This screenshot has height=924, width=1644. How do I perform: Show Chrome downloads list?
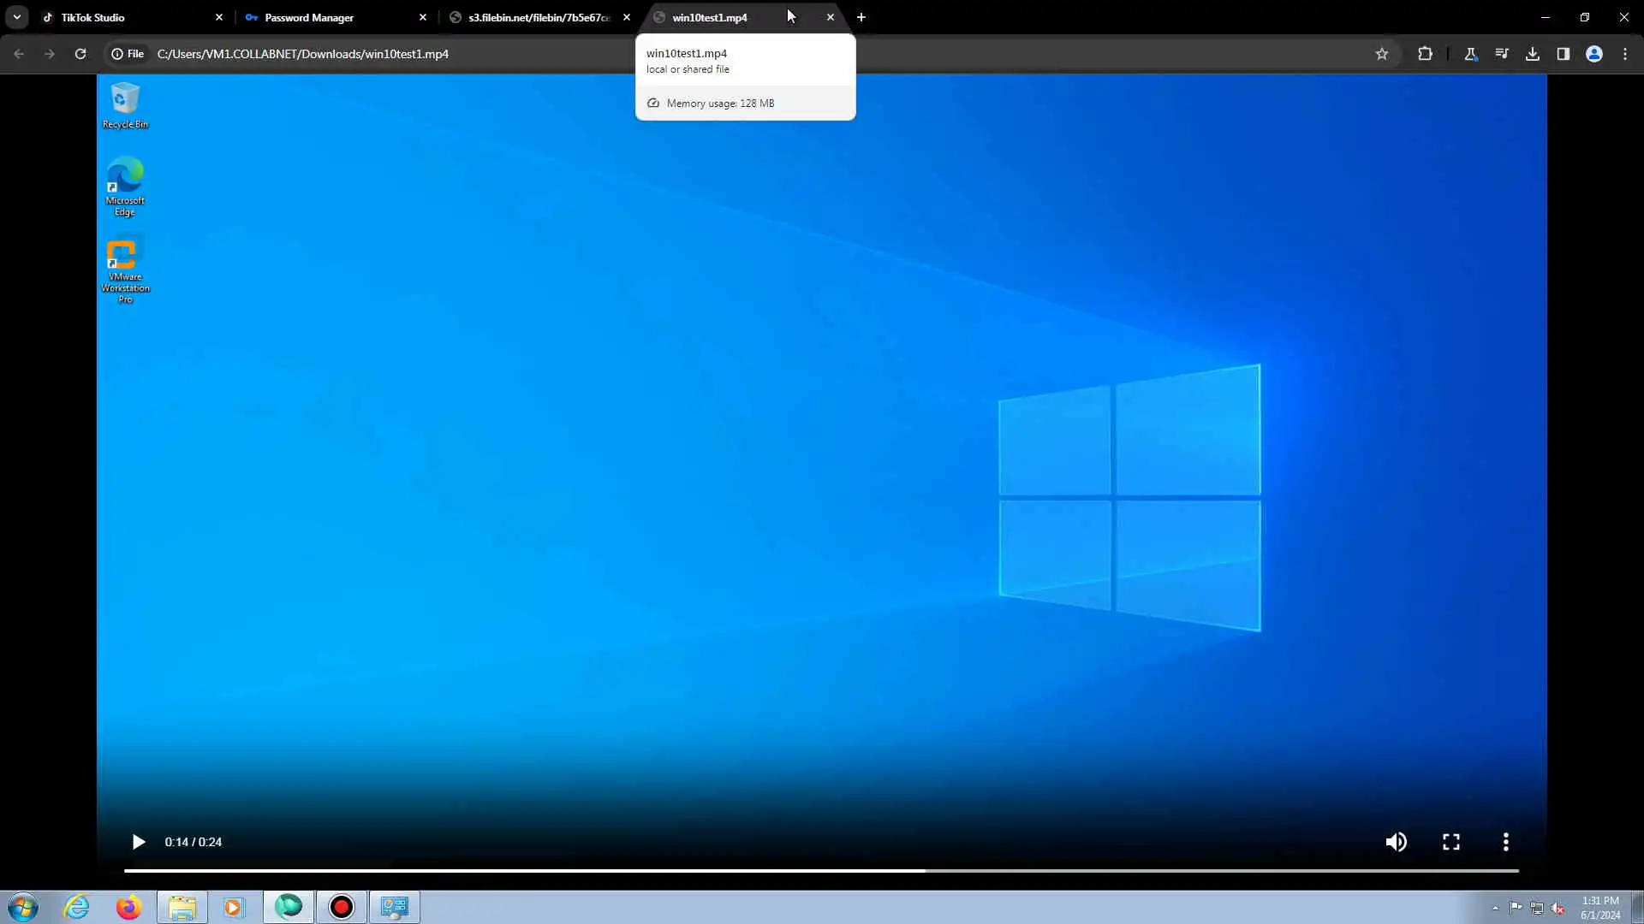pos(1533,54)
